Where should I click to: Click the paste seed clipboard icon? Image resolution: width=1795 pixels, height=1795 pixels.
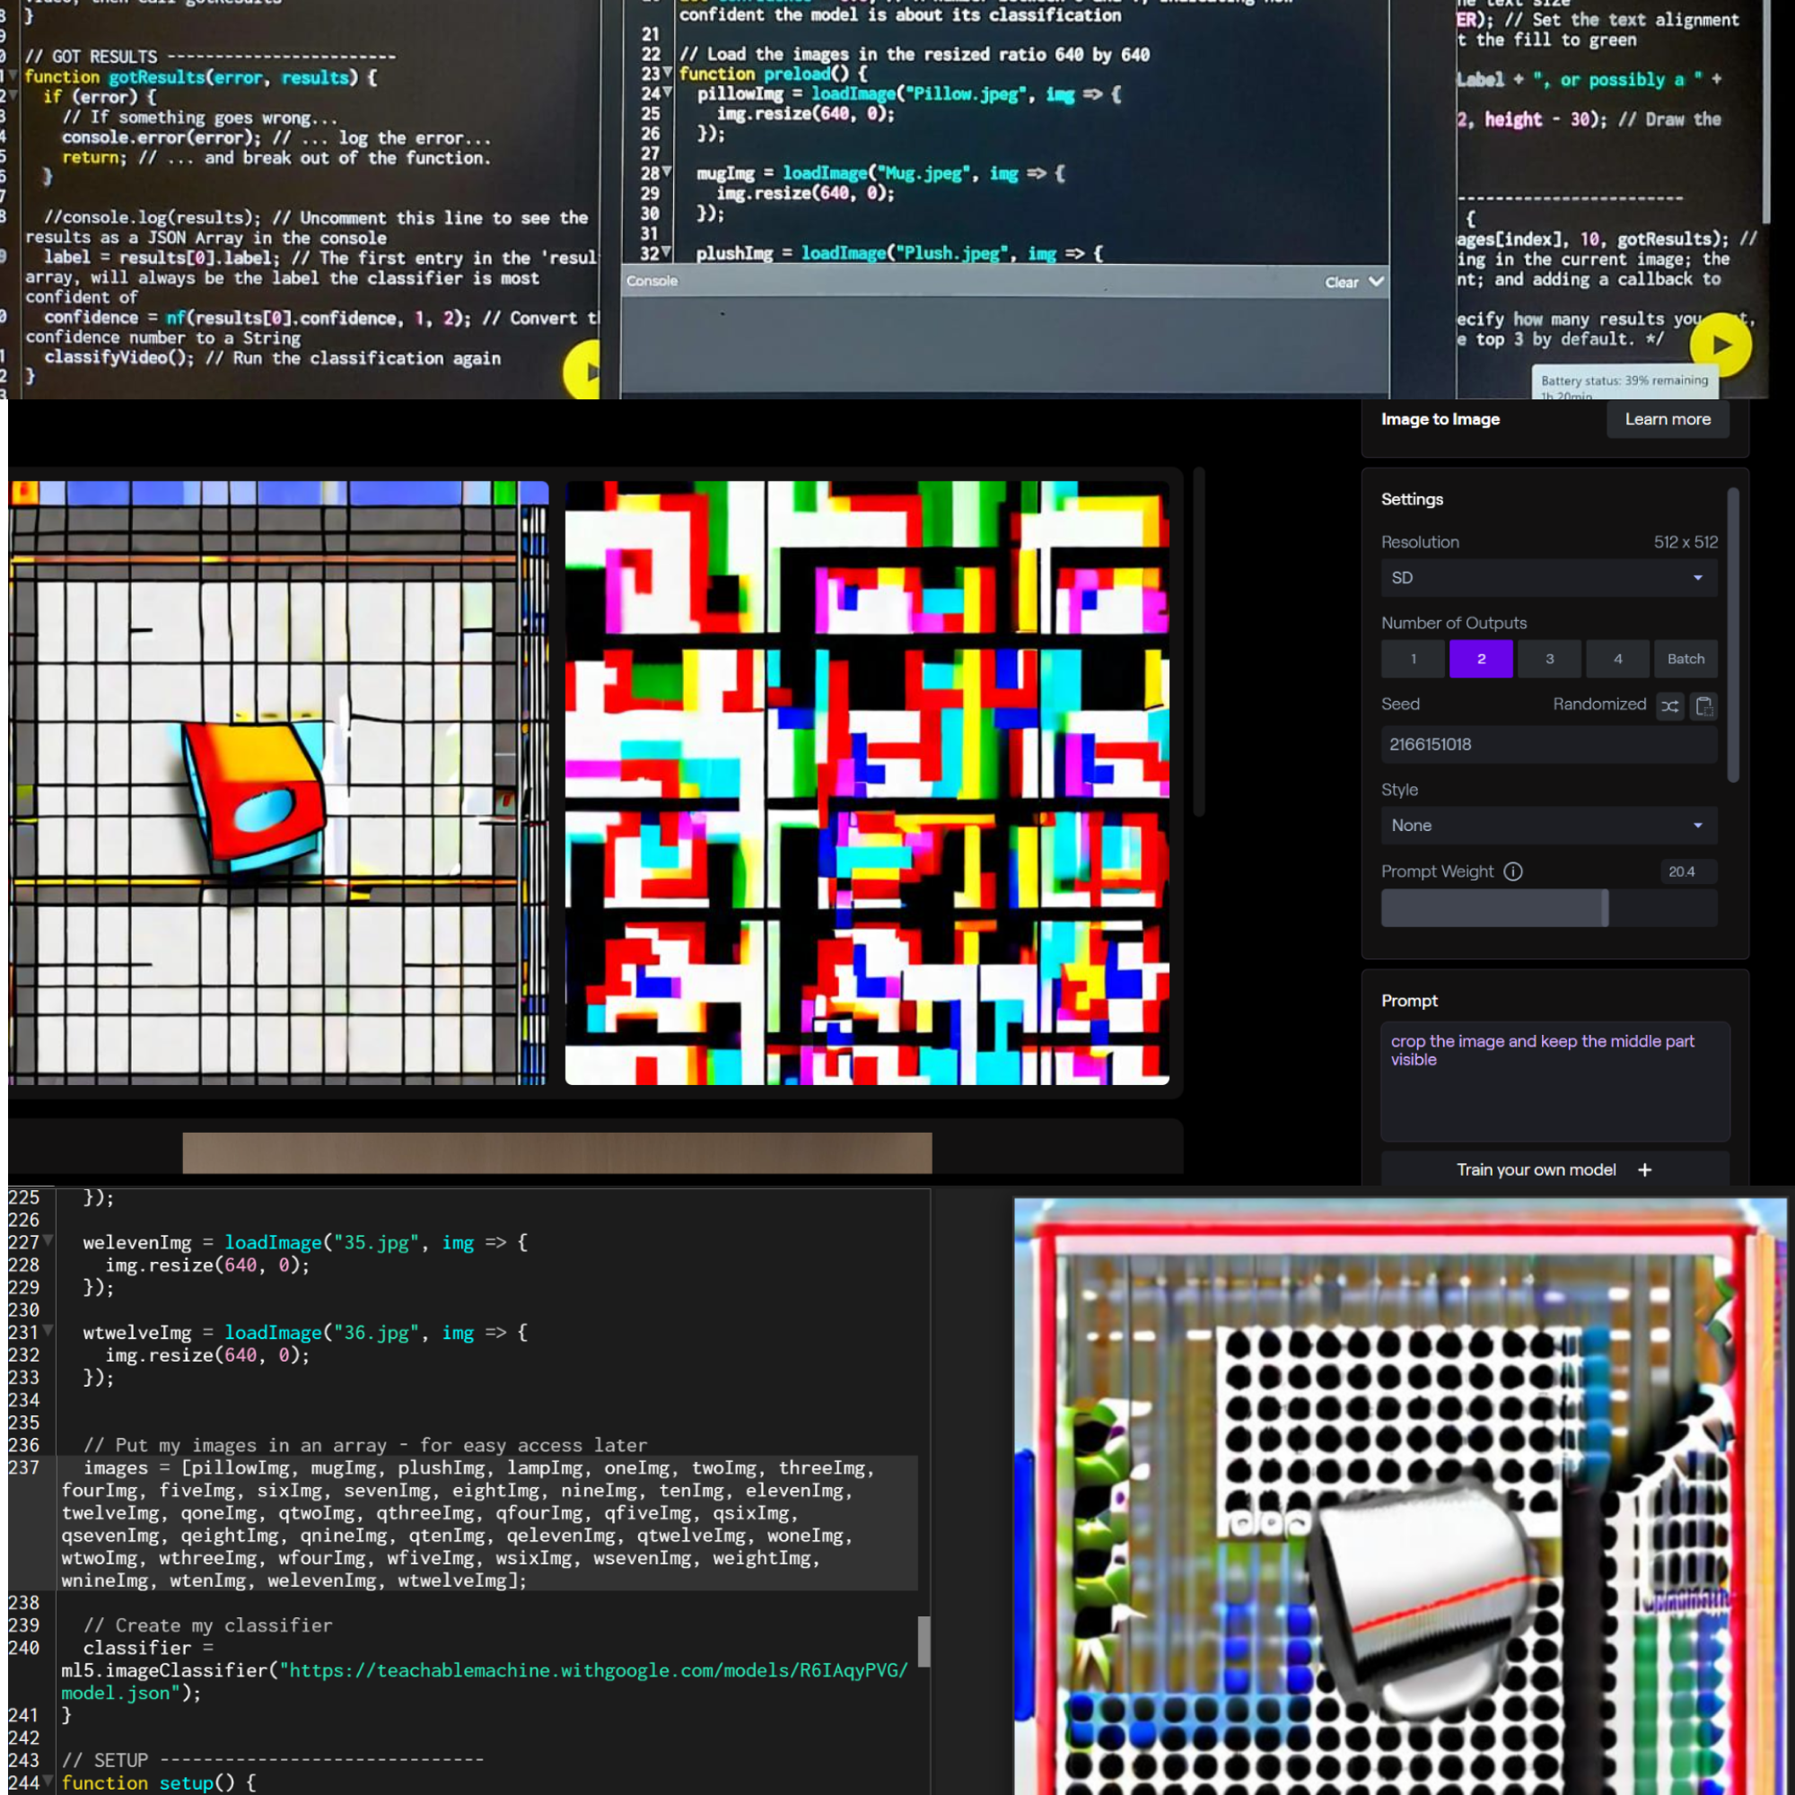click(x=1703, y=706)
